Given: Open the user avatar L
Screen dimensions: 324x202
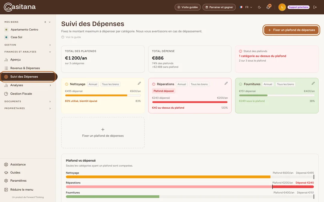Looking at the screenshot, I should (282, 7).
